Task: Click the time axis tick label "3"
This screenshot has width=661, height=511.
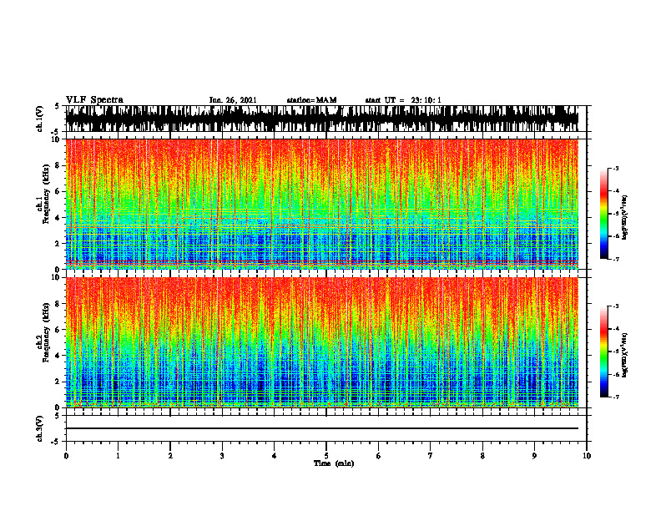Action: point(222,456)
